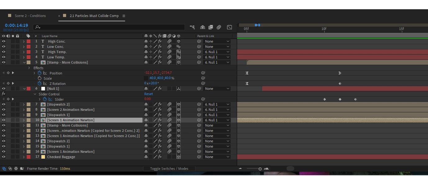The image size is (428, 176).
Task: Click the Position stopwatch icon
Action: coord(39,73)
